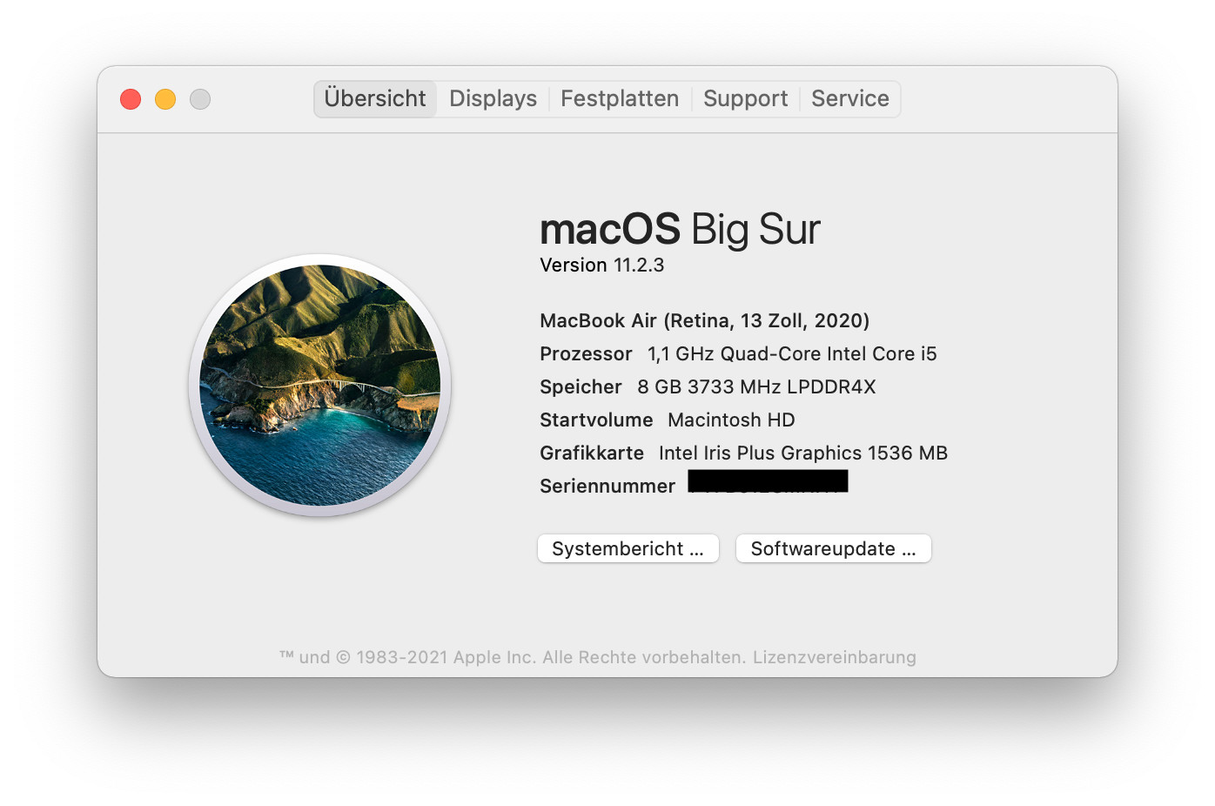Go to the Support tab
Viewport: 1215px width, 806px height.
pos(745,98)
